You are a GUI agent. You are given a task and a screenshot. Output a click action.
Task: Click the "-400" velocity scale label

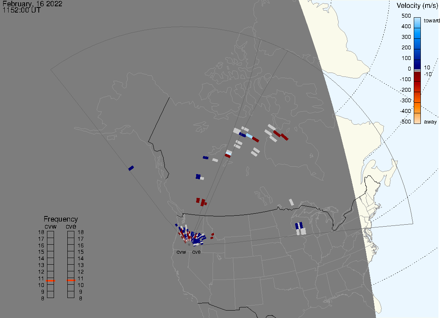pos(405,111)
